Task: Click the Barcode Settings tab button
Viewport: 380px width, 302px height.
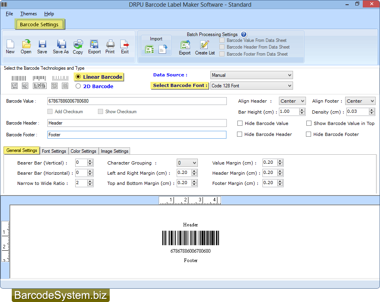Action: tap(39, 24)
